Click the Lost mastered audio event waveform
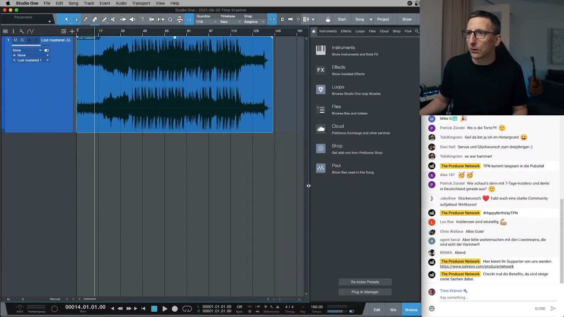564x317 pixels. point(174,84)
